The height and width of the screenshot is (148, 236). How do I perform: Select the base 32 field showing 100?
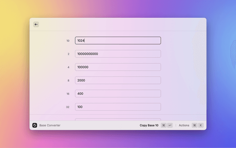[x=118, y=107]
